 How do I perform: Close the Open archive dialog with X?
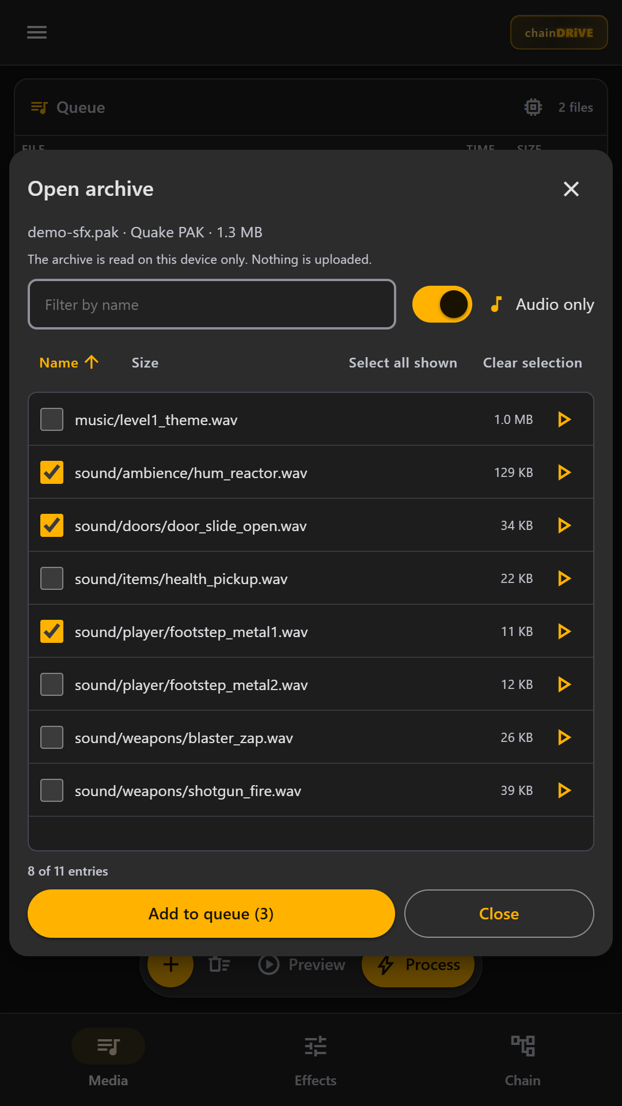[x=571, y=189]
